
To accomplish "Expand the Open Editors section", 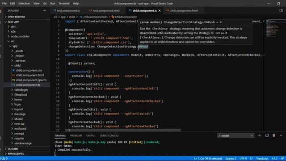I will click(27, 17).
